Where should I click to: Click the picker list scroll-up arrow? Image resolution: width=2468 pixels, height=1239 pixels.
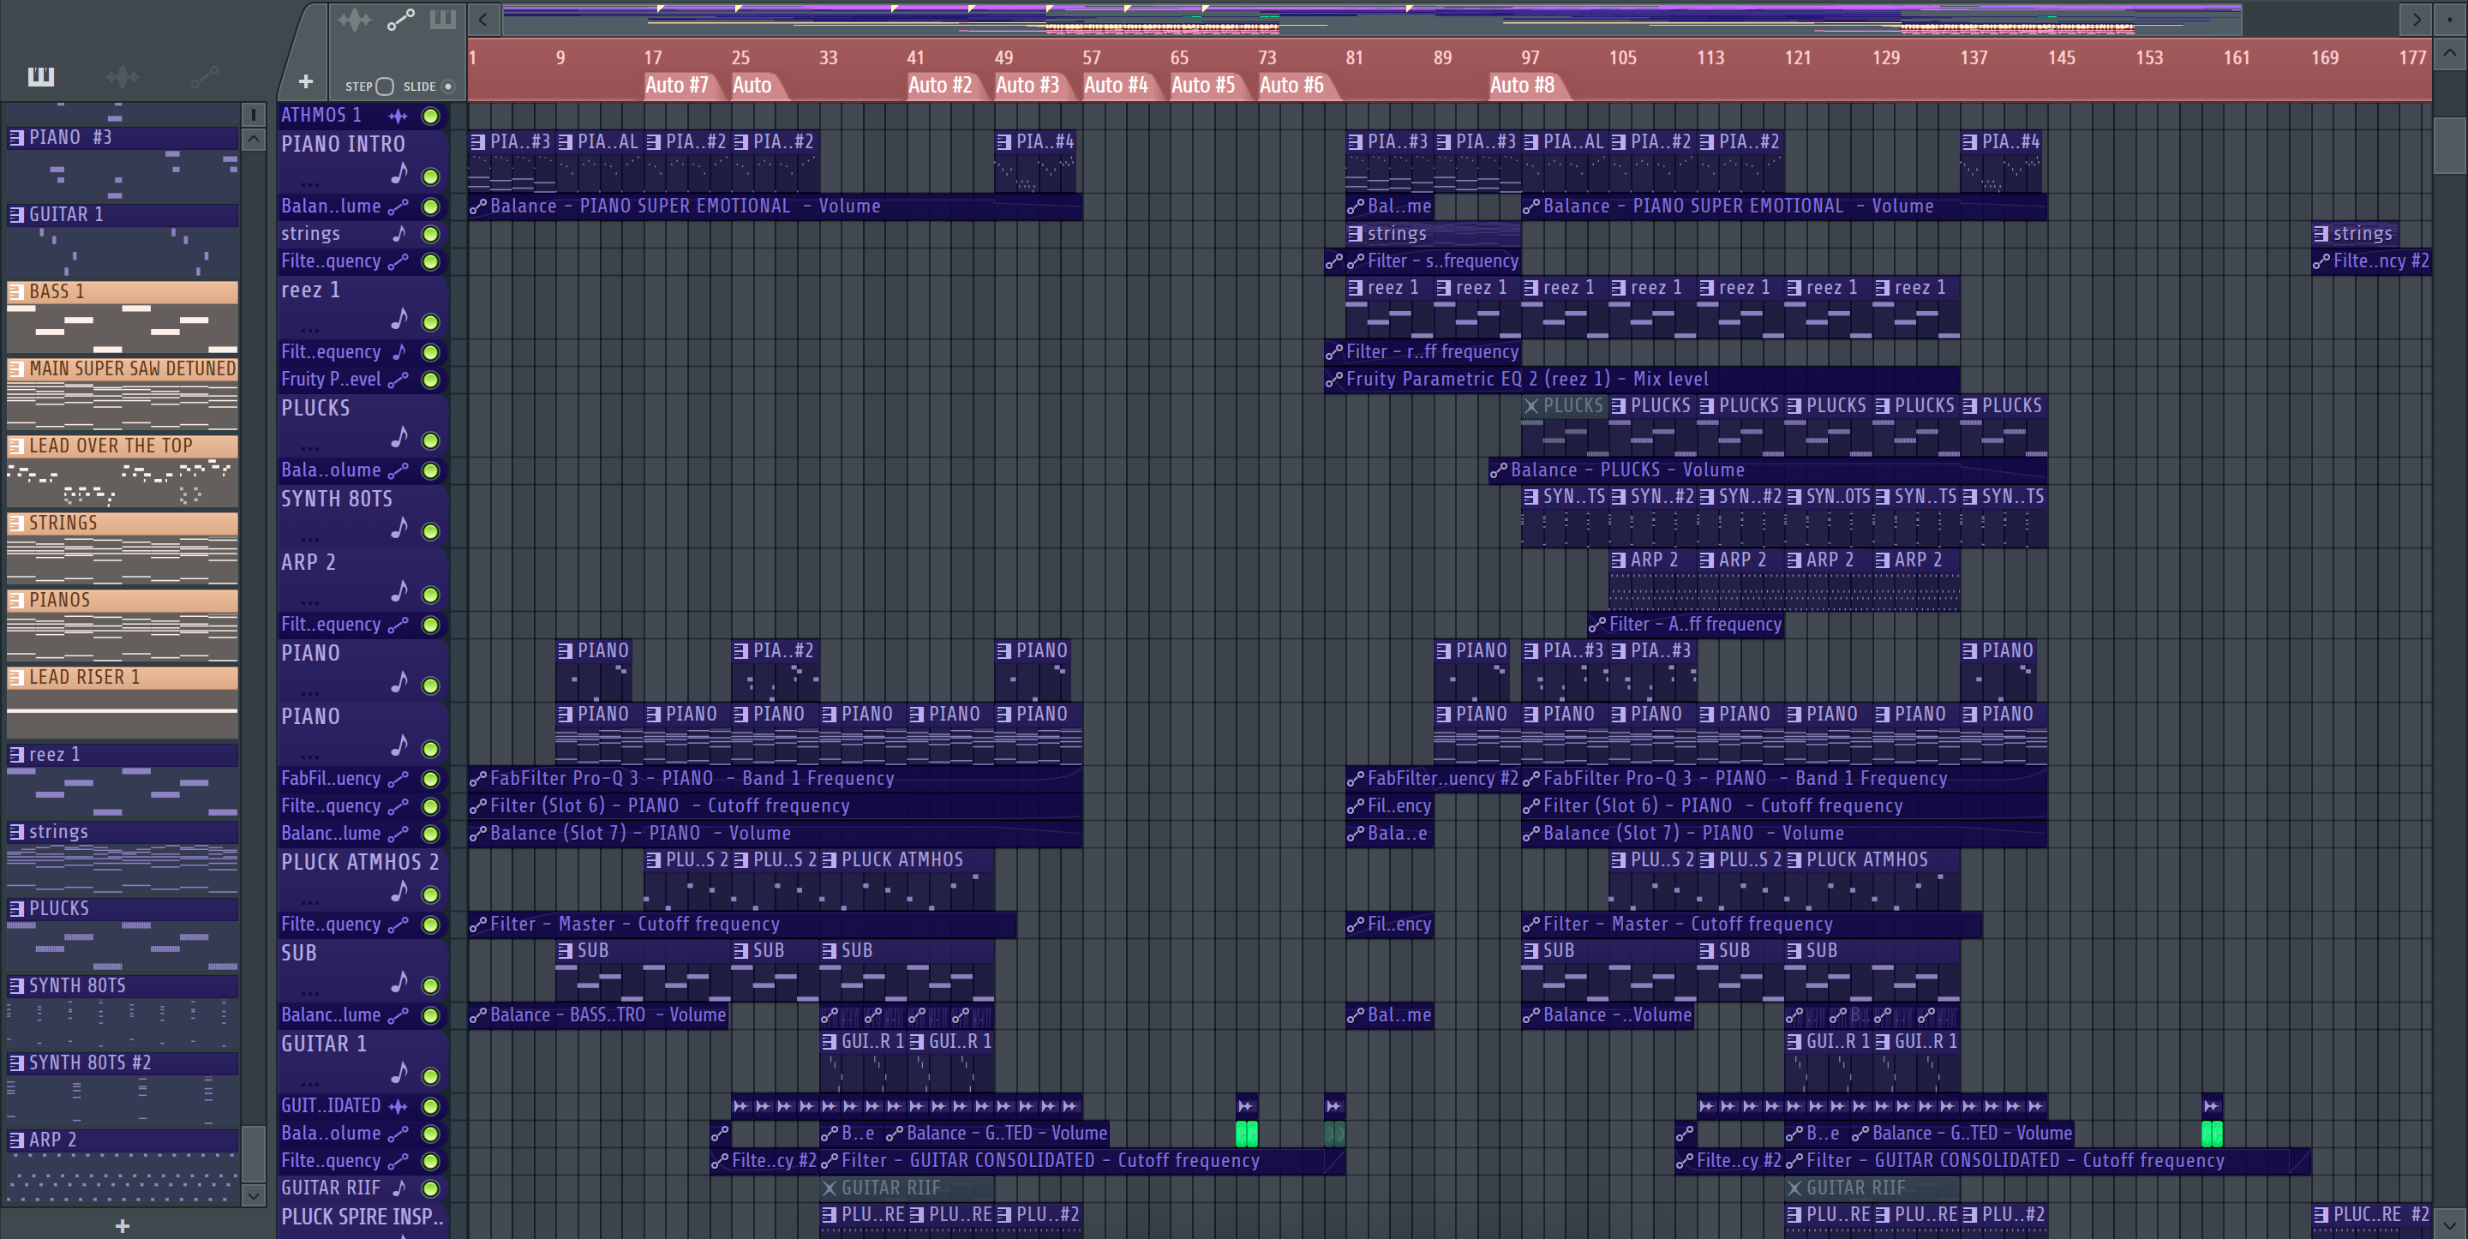(x=253, y=140)
